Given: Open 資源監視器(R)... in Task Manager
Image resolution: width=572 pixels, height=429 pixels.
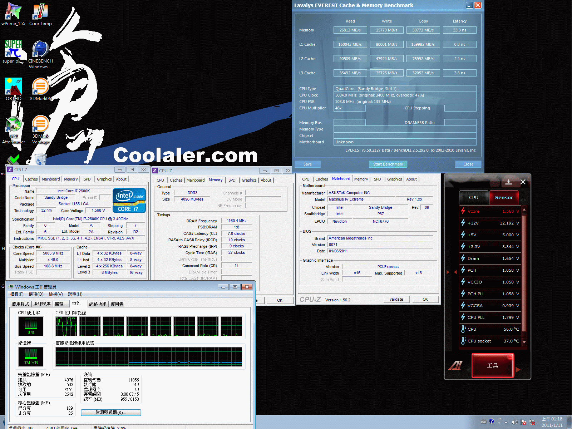Looking at the screenshot, I should (111, 413).
